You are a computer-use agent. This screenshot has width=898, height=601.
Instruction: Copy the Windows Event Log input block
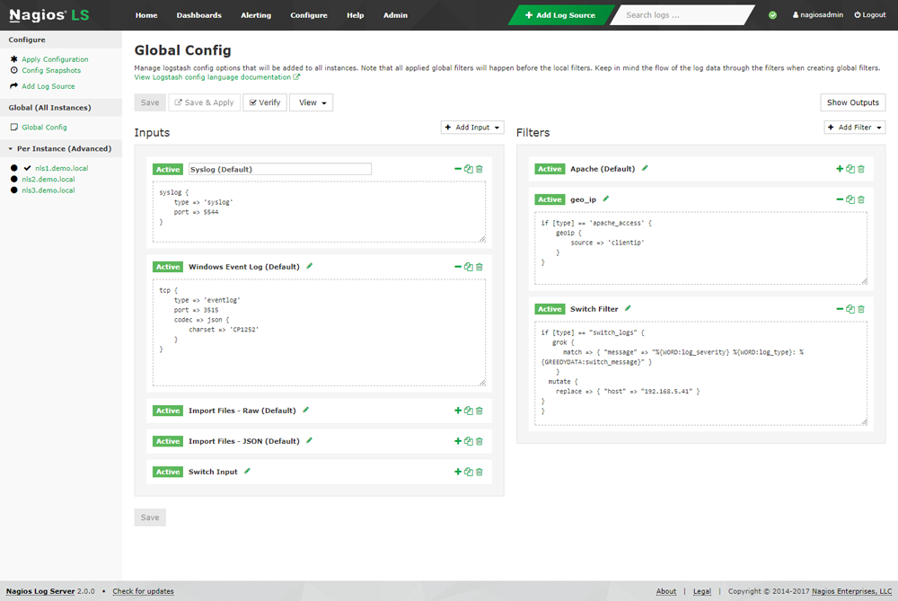coord(469,267)
